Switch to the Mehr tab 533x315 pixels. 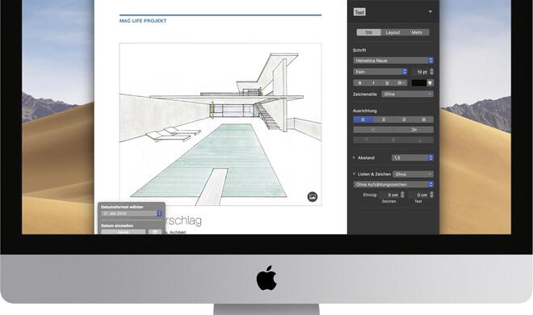(x=417, y=32)
